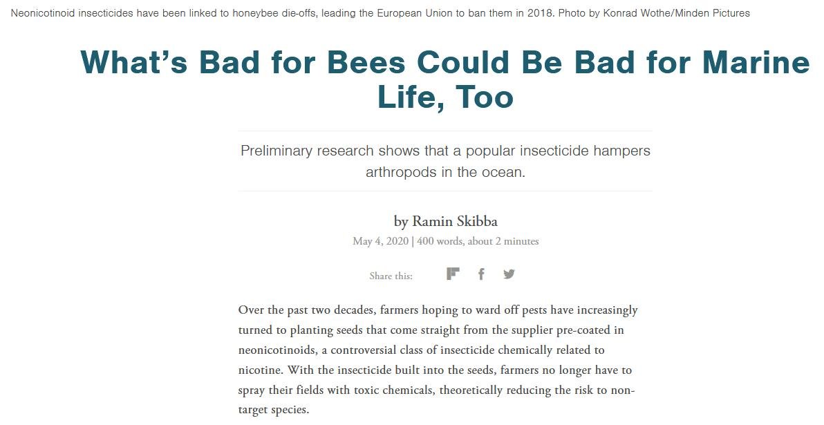Click the word "nicotine" in the paragraph
824x425 pixels.
pyautogui.click(x=260, y=370)
